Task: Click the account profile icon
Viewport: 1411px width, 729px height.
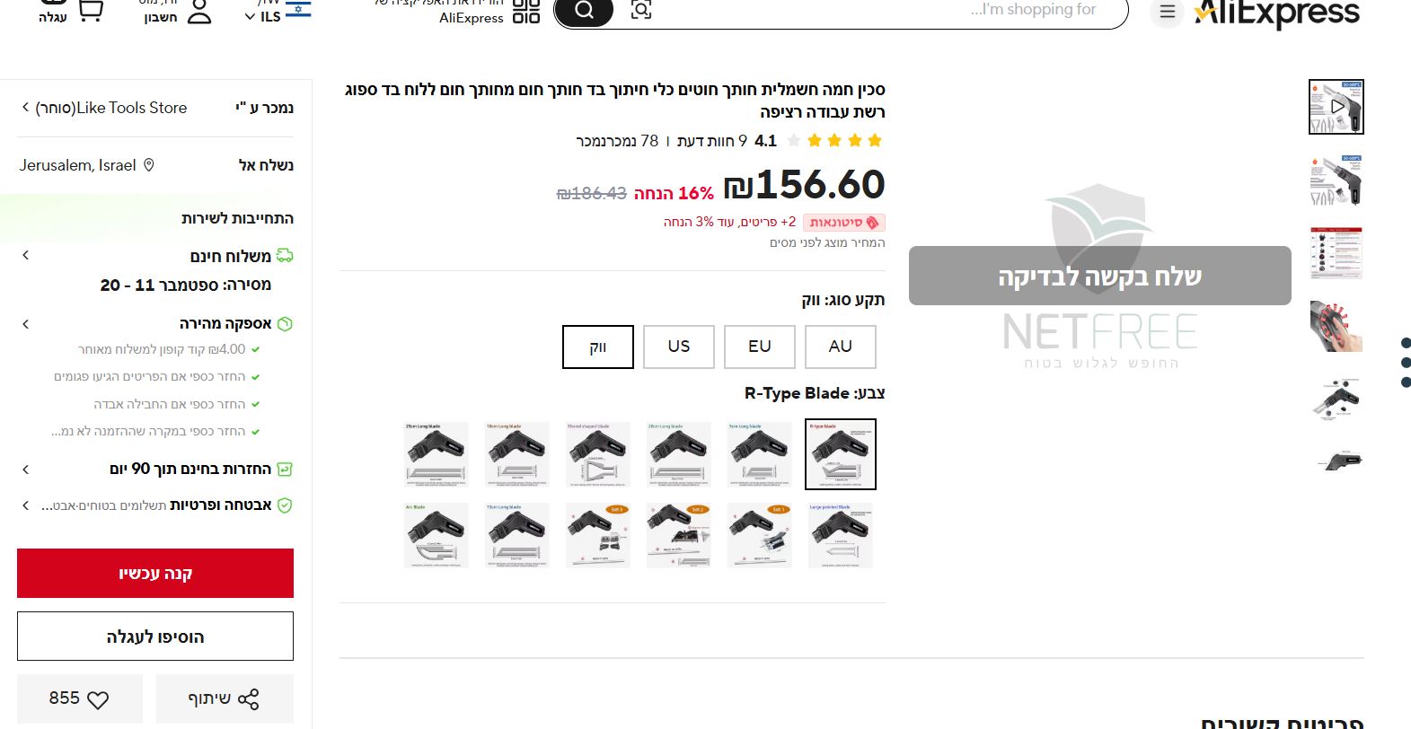Action: point(199,12)
